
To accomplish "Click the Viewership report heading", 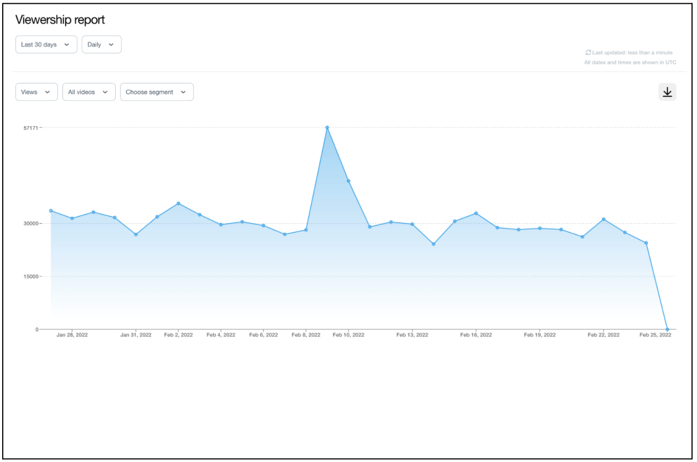I will point(60,20).
